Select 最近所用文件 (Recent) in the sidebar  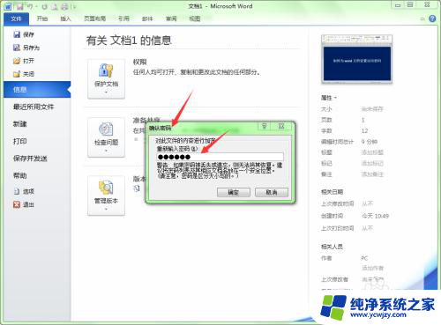coord(34,107)
